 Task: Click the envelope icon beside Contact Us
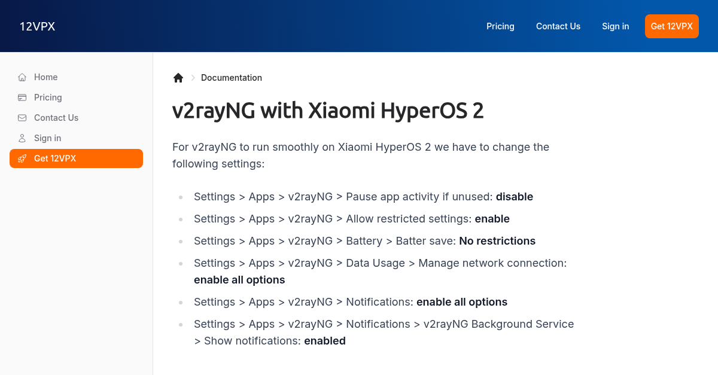coord(22,118)
